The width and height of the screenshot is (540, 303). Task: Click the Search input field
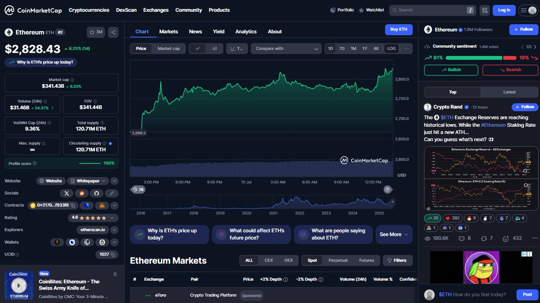pyautogui.click(x=432, y=10)
